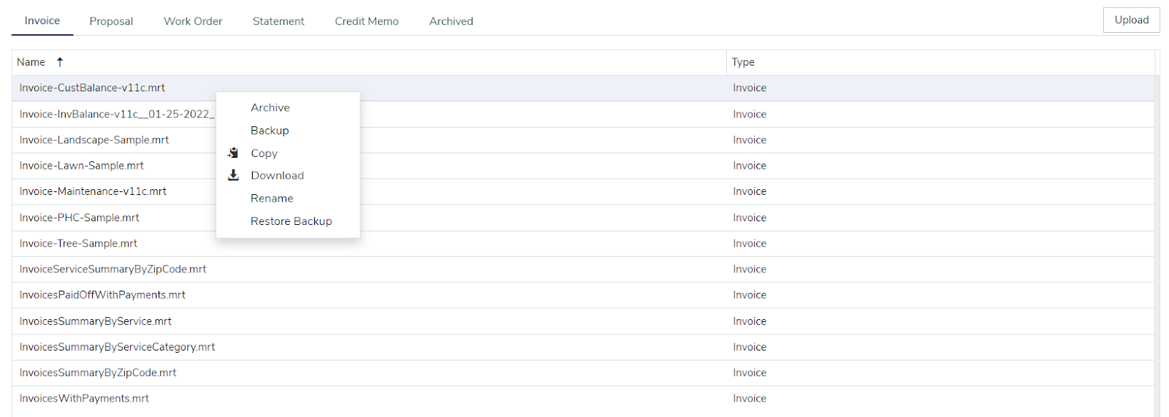Open the Work Order tab
This screenshot has height=417, width=1169.
pyautogui.click(x=193, y=21)
